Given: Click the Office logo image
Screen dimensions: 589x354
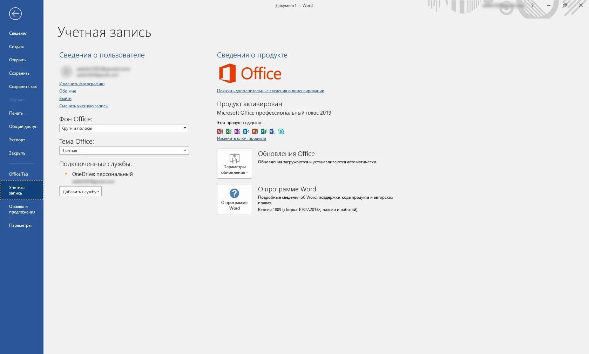Looking at the screenshot, I should 250,73.
